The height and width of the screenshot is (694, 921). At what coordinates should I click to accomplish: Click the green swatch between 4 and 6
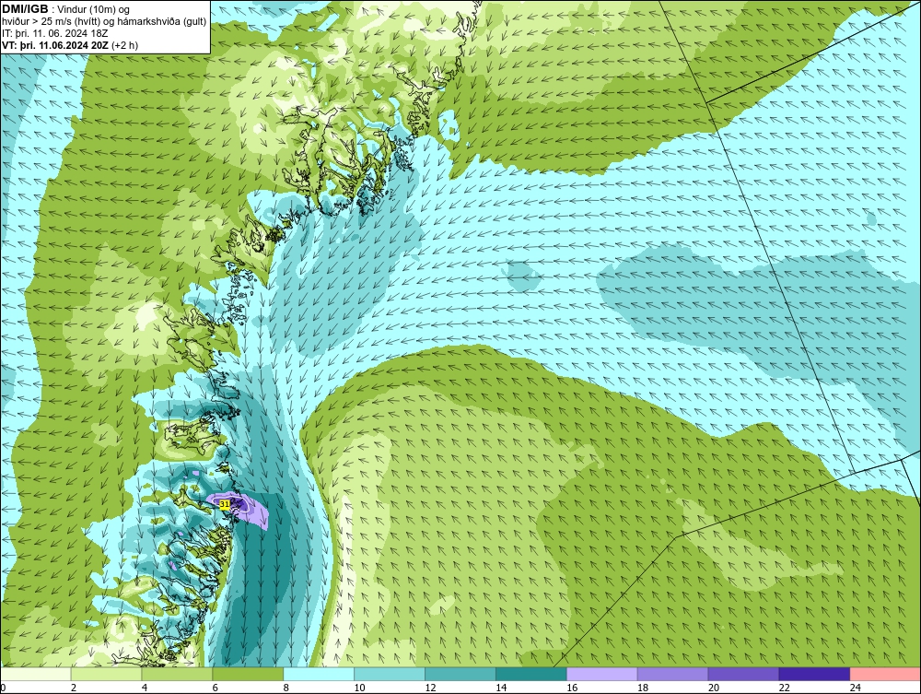[177, 674]
